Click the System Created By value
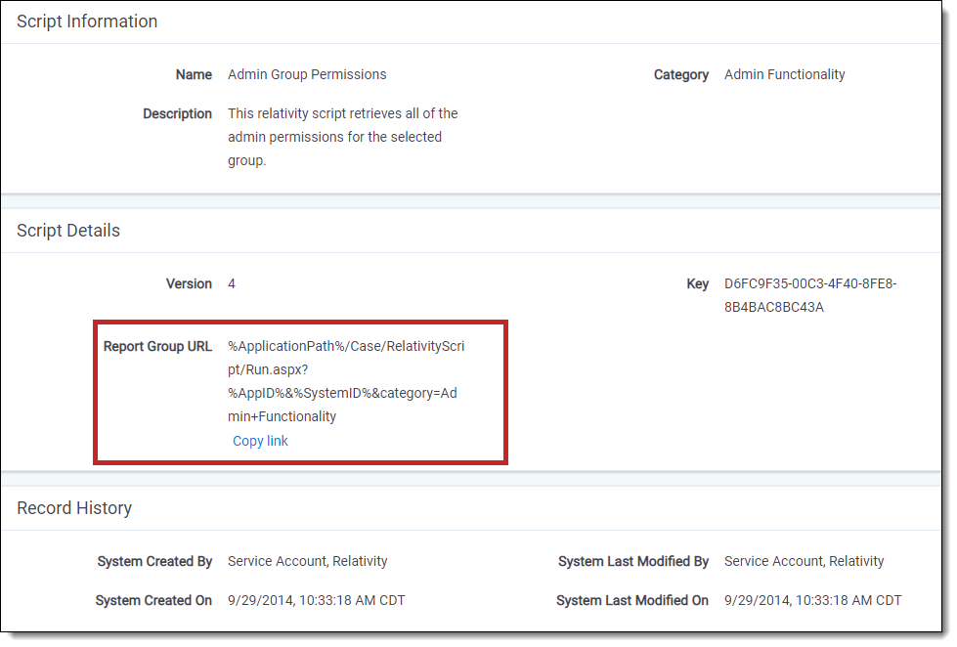The image size is (957, 647). click(307, 561)
